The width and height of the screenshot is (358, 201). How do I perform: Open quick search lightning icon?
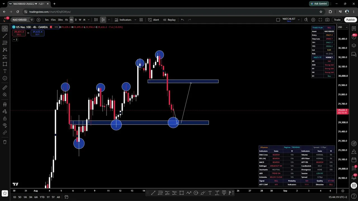click(306, 20)
